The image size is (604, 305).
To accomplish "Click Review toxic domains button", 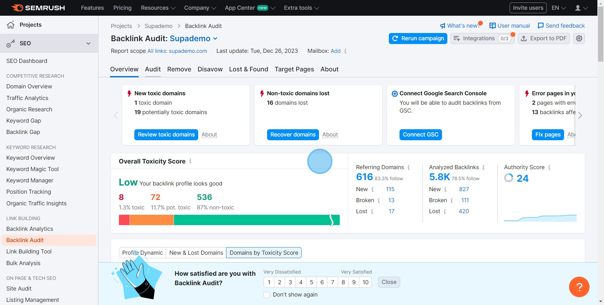I will [x=166, y=135].
